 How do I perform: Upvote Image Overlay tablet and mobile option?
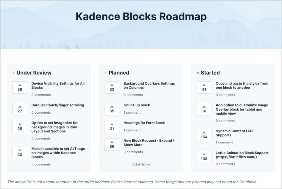click(x=204, y=109)
